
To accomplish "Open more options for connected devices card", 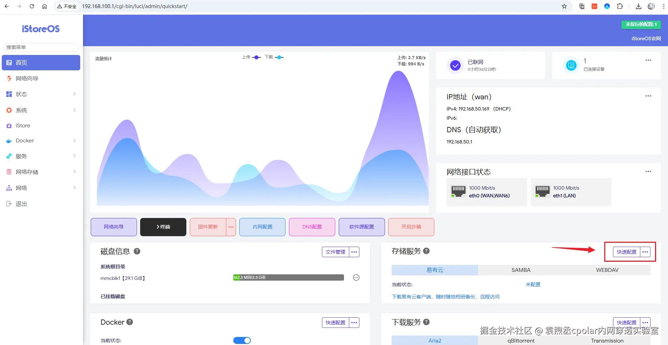I will click(648, 60).
